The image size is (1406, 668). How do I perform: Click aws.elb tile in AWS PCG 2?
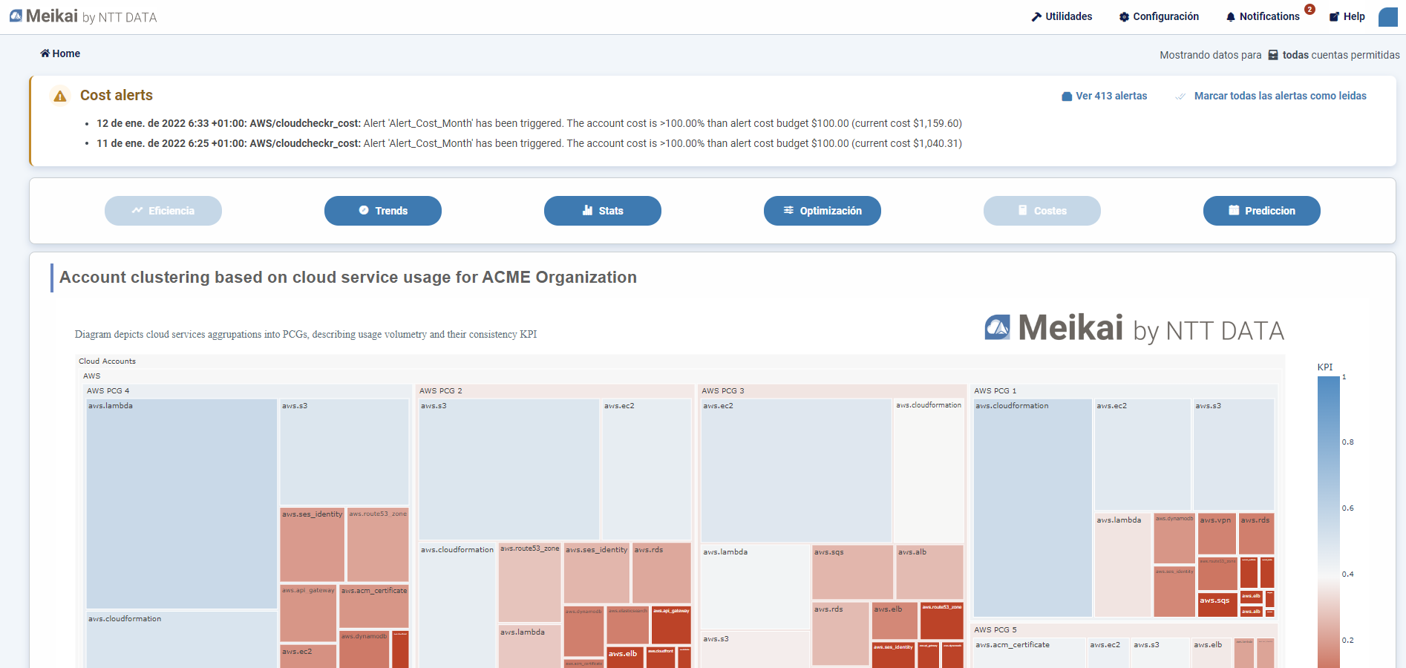pos(625,658)
